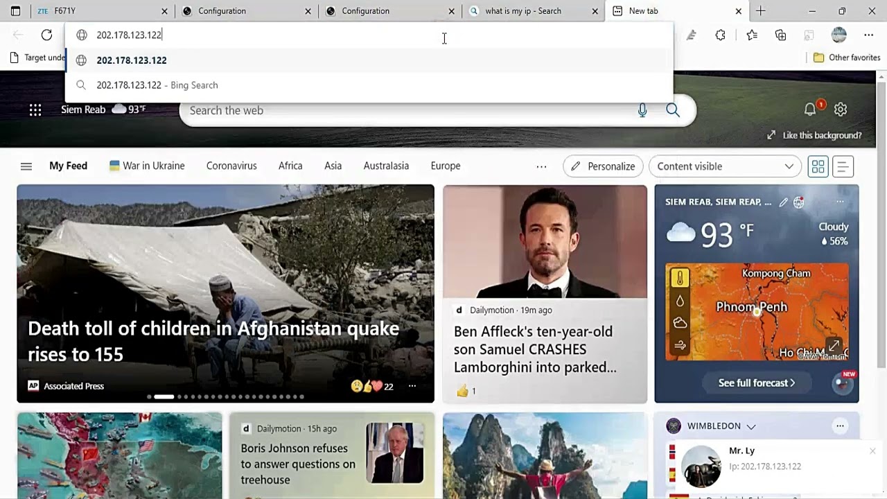Open the Extensions puzzle icon
Viewport: 887px width, 499px height.
(x=721, y=35)
